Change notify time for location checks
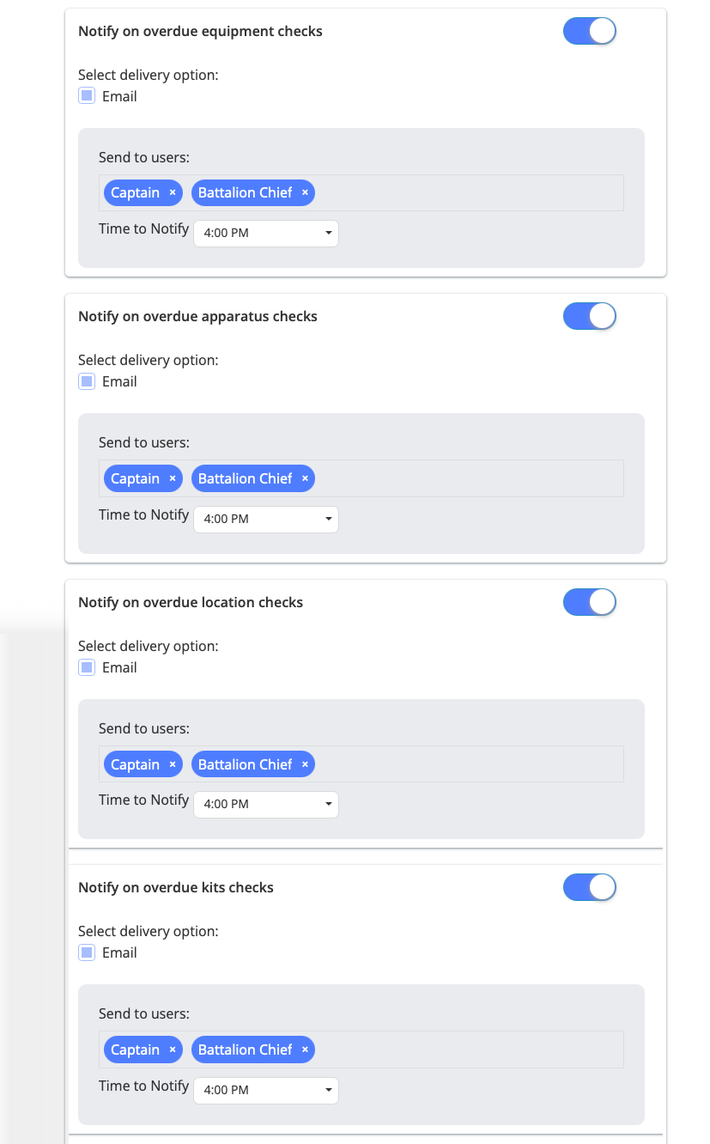This screenshot has height=1144, width=710. tap(266, 805)
